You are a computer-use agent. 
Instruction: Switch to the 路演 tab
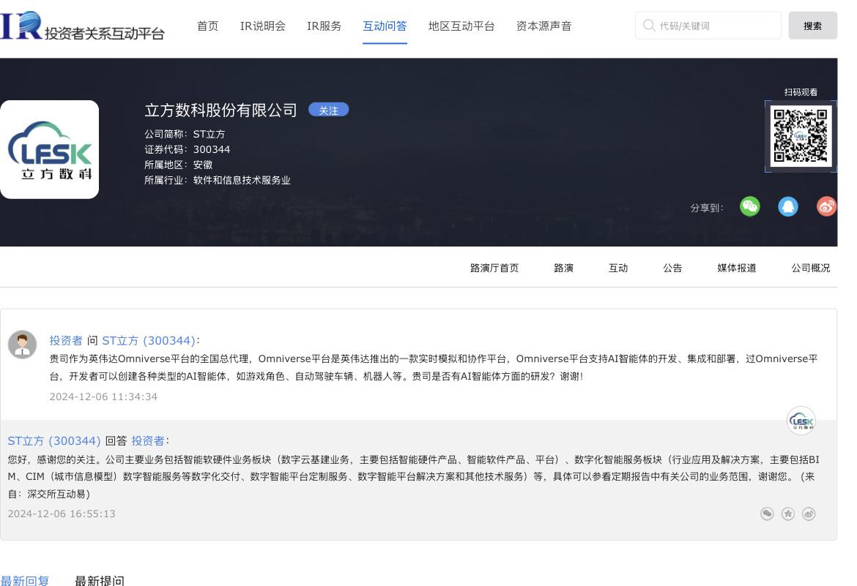pos(563,268)
